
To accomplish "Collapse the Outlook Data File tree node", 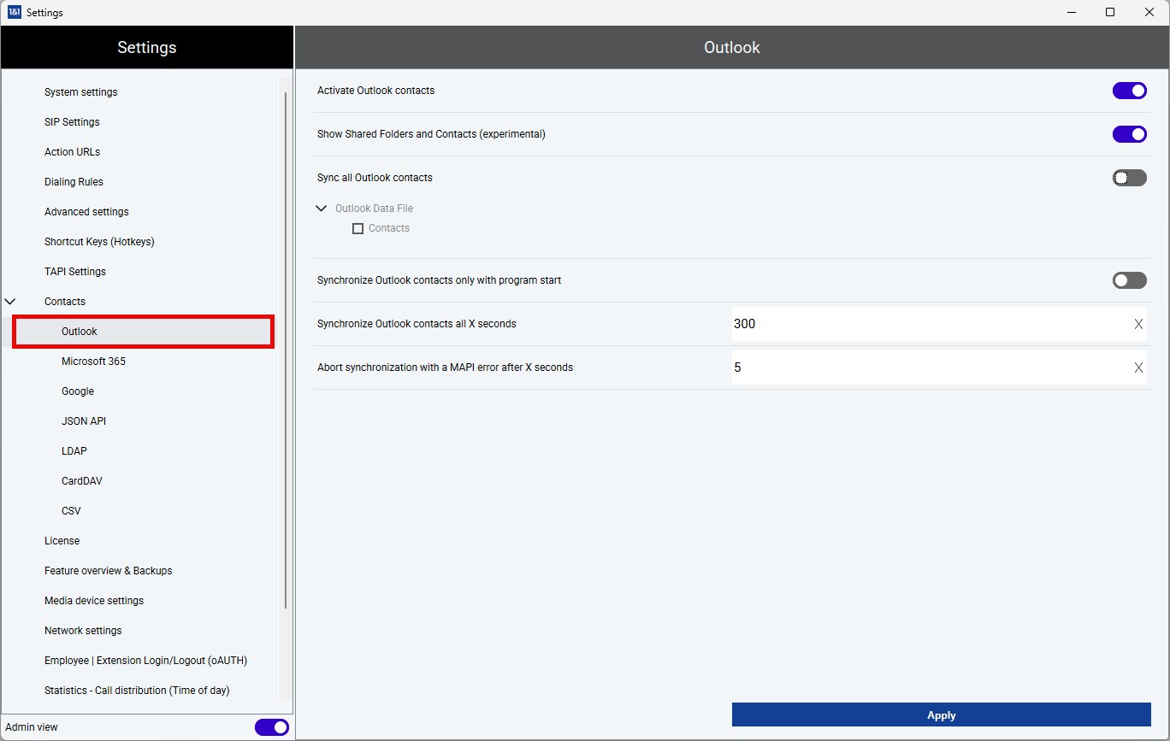I will click(x=322, y=209).
